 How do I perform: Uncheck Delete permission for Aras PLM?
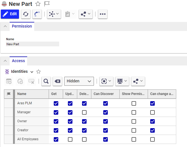pos(84,103)
